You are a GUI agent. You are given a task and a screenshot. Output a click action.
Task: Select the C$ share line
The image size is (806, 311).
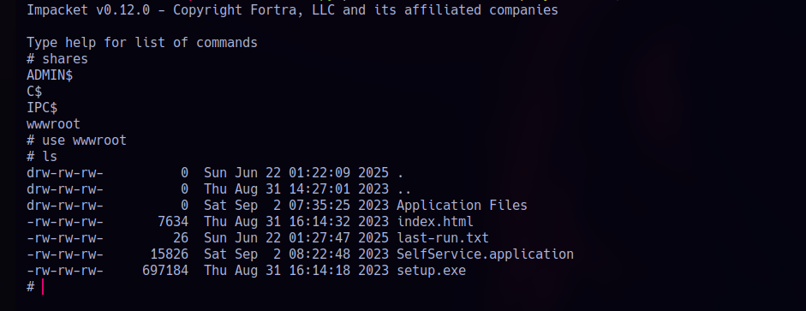click(x=34, y=92)
